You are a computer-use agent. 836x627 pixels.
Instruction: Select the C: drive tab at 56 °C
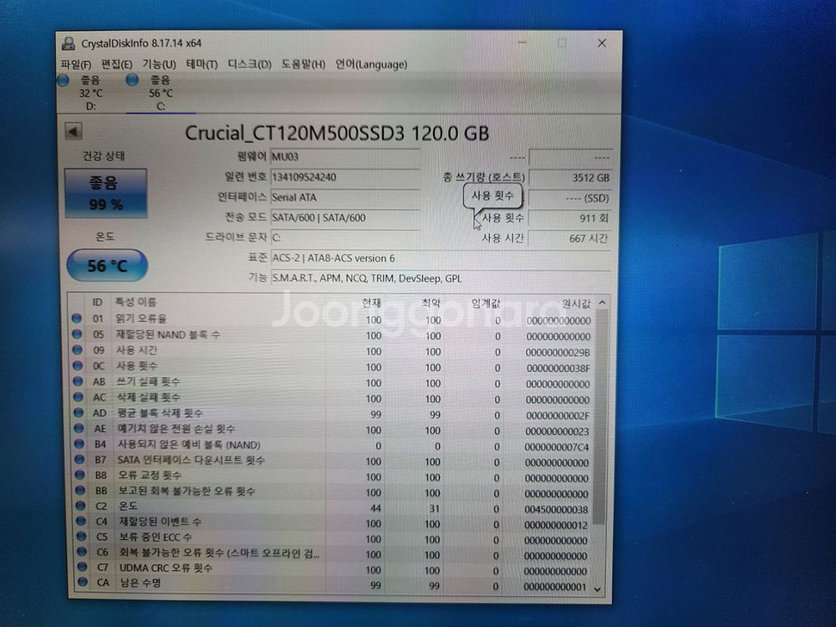(x=161, y=93)
